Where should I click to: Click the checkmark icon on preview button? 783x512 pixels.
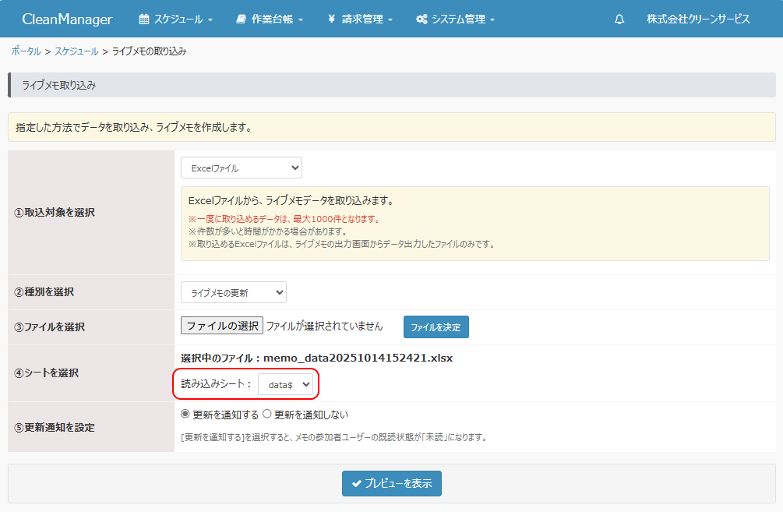pos(357,483)
